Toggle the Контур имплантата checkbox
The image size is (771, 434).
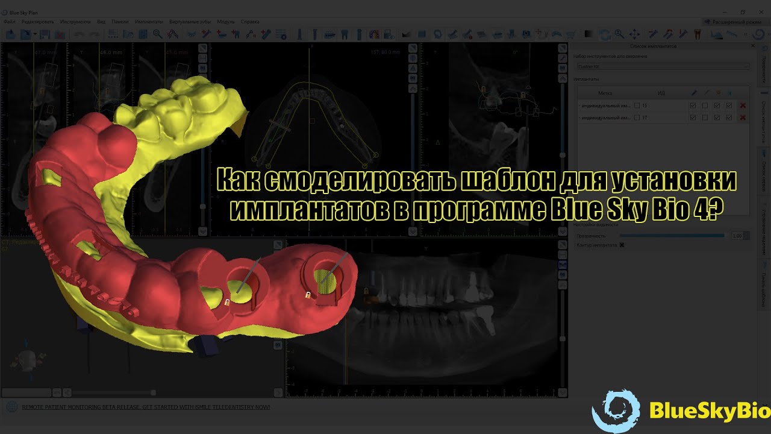[622, 245]
